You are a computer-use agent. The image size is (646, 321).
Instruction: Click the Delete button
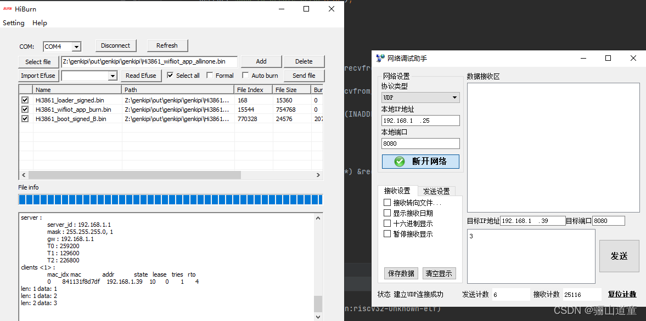point(304,62)
